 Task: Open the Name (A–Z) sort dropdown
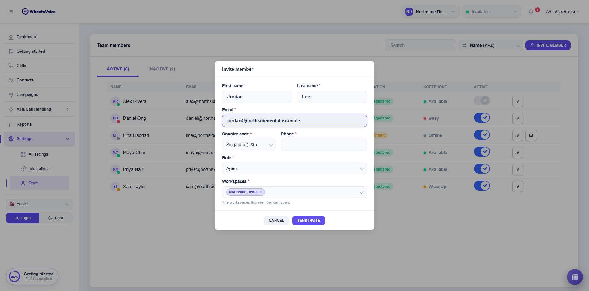click(x=491, y=45)
